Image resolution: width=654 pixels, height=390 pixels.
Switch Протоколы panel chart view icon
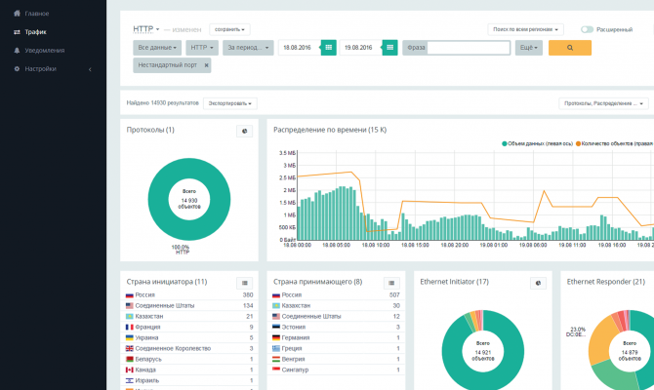(x=244, y=131)
